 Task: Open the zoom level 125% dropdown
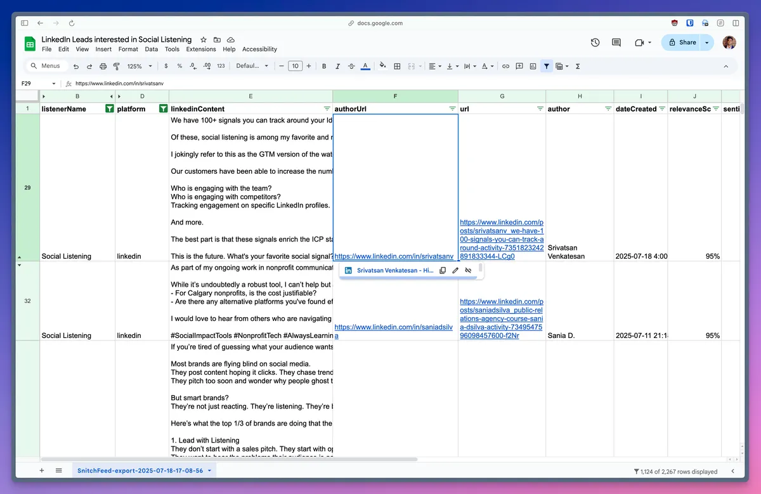point(140,66)
